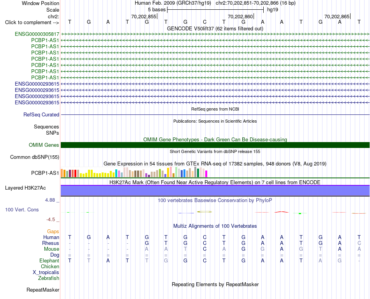This screenshot has height=299, width=370.
Task: Click the X_tropicalis alignment row label
Action: (46, 273)
